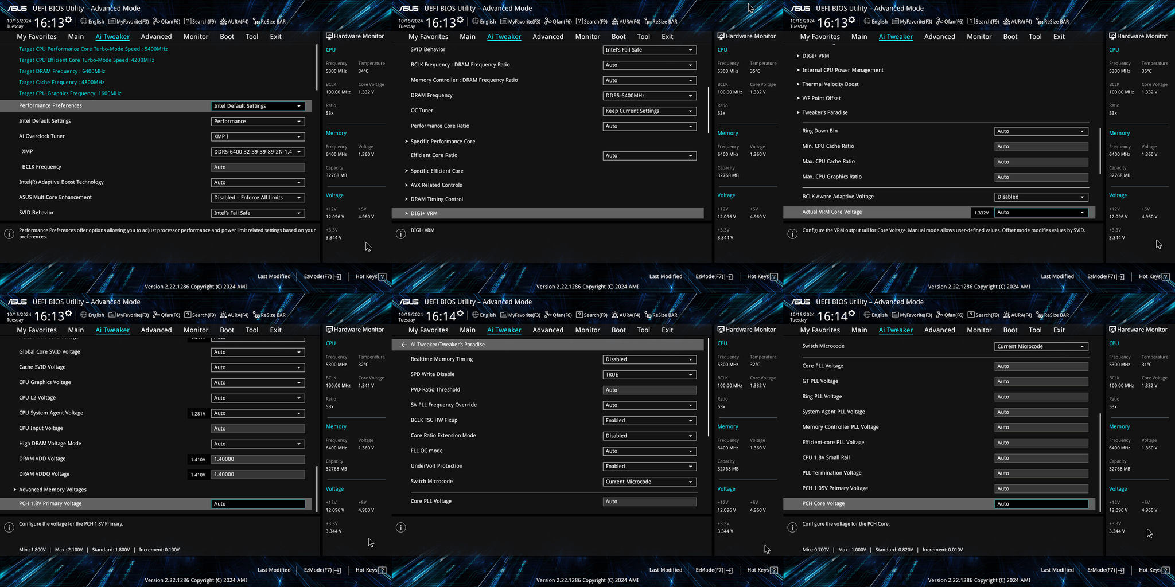Open the Performance Preferences dropdown

pos(258,106)
